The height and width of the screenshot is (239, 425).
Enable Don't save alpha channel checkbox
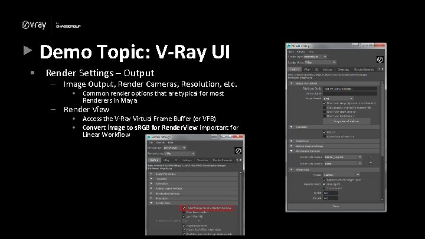click(325, 112)
